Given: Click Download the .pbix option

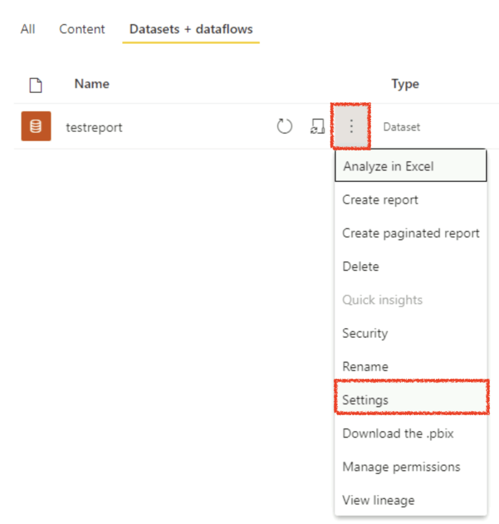Looking at the screenshot, I should [x=398, y=433].
